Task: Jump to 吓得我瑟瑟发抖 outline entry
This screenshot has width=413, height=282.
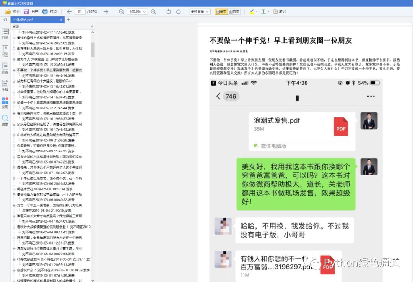Action: [x=54, y=259]
